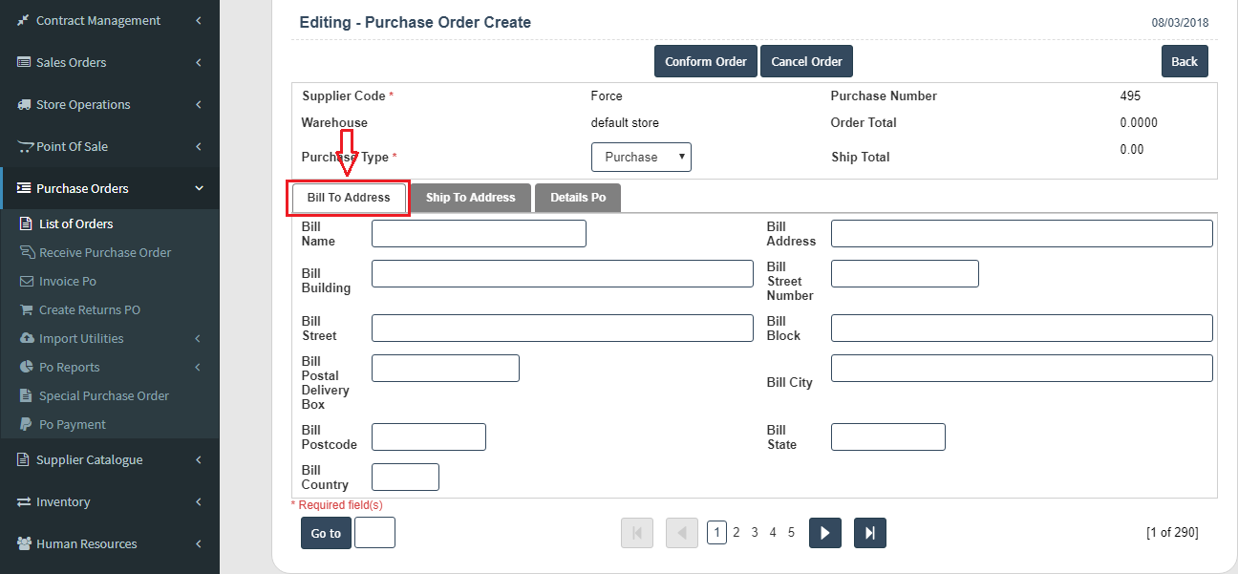The width and height of the screenshot is (1238, 574).
Task: Click the Store Operations truck icon
Action: [24, 104]
